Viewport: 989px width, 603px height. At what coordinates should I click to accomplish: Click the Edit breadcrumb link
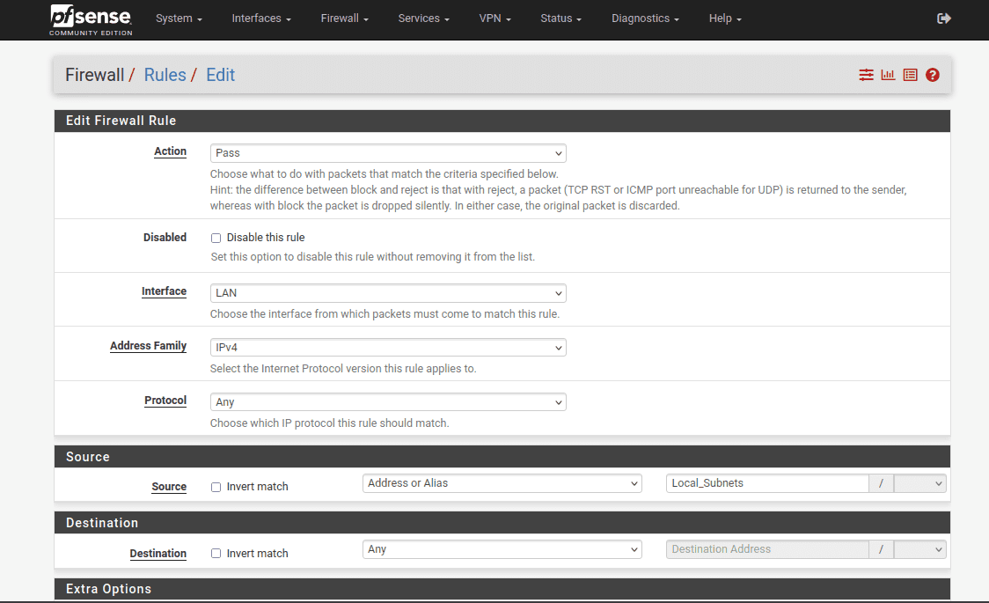[x=220, y=75]
